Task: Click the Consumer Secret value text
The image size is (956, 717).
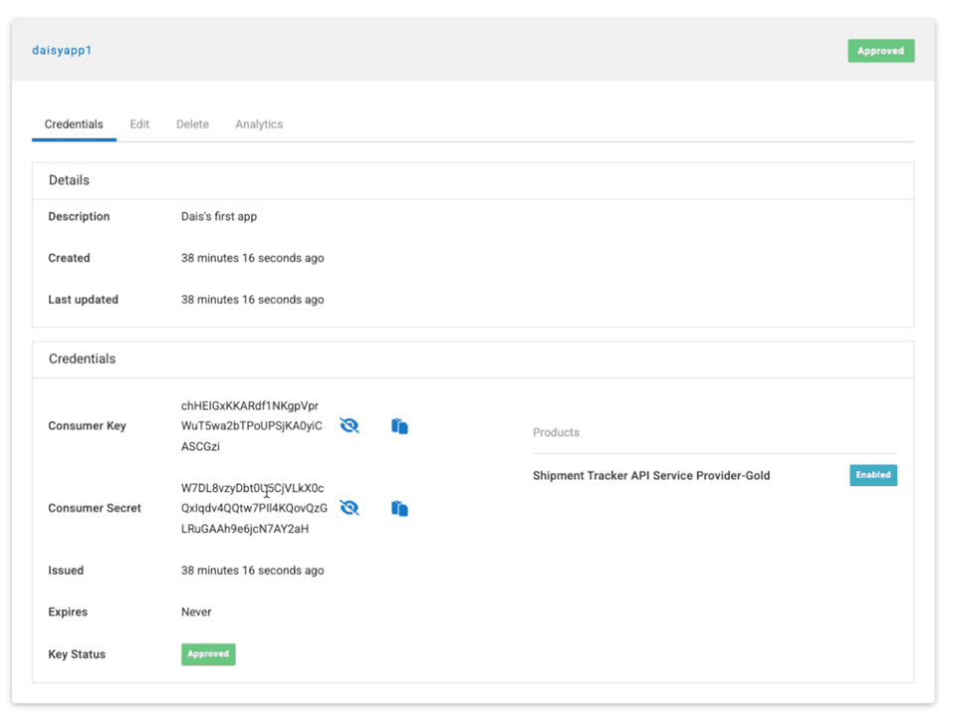Action: 253,508
